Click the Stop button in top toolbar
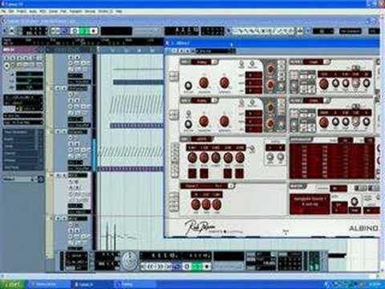Screen dimensions: 385x289 tap(75, 31)
